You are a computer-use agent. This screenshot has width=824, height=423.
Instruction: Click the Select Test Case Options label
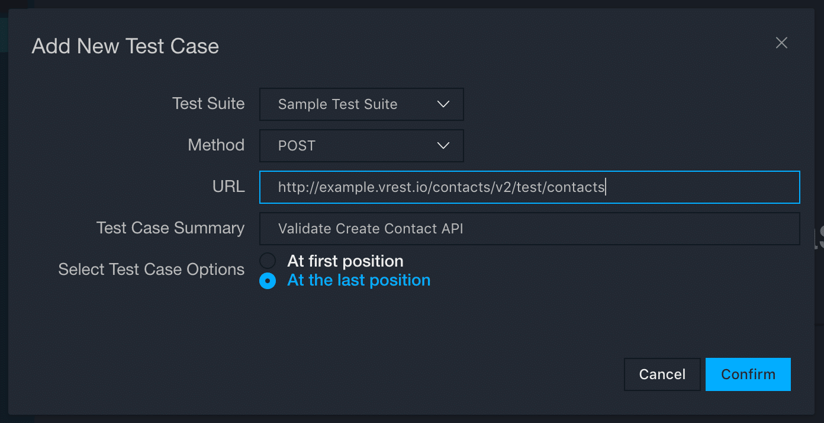(152, 270)
